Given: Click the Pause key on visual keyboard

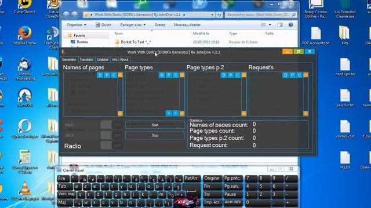Looking at the screenshot, I should [x=233, y=195].
